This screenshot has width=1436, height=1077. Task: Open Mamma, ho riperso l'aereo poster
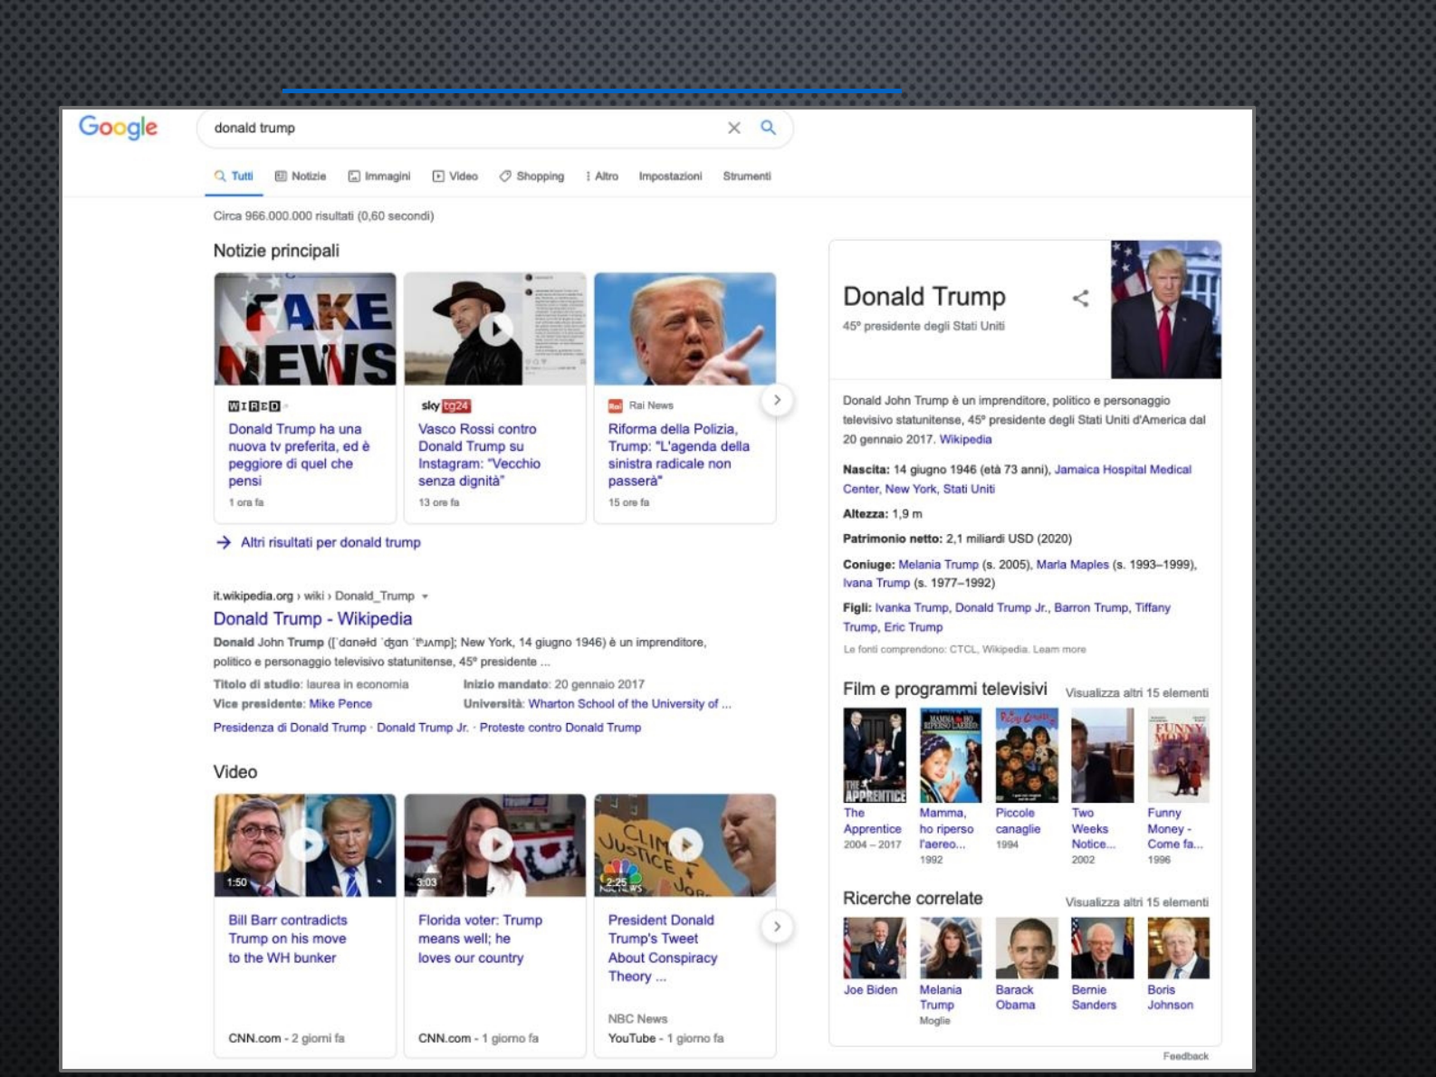pyautogui.click(x=951, y=756)
